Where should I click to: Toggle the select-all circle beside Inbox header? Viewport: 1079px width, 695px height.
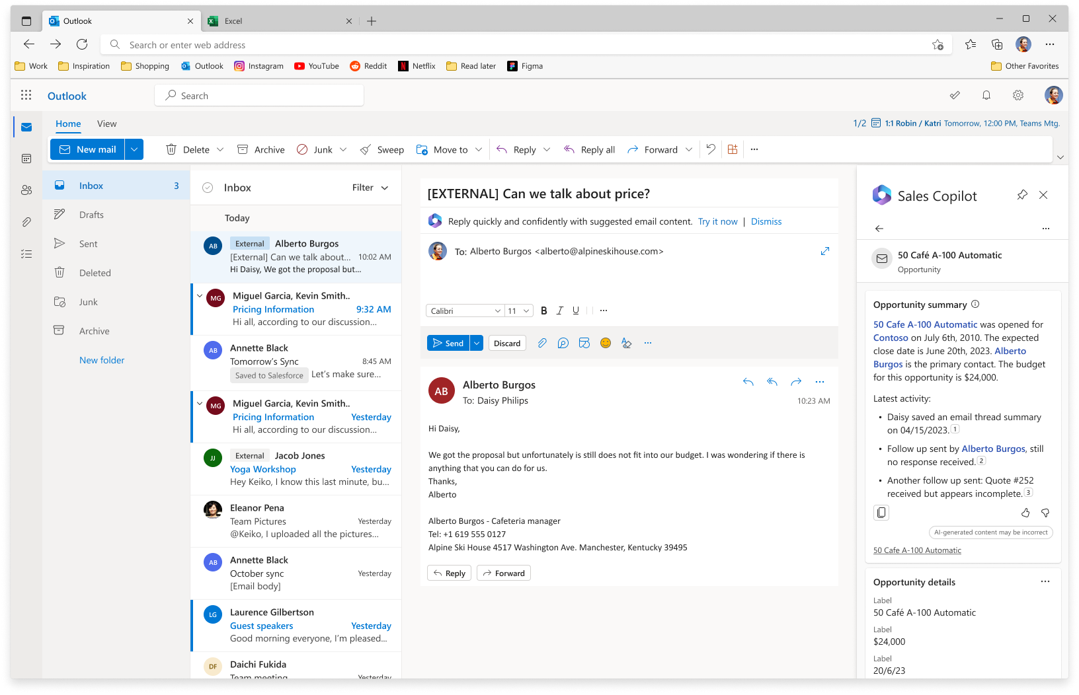(208, 188)
